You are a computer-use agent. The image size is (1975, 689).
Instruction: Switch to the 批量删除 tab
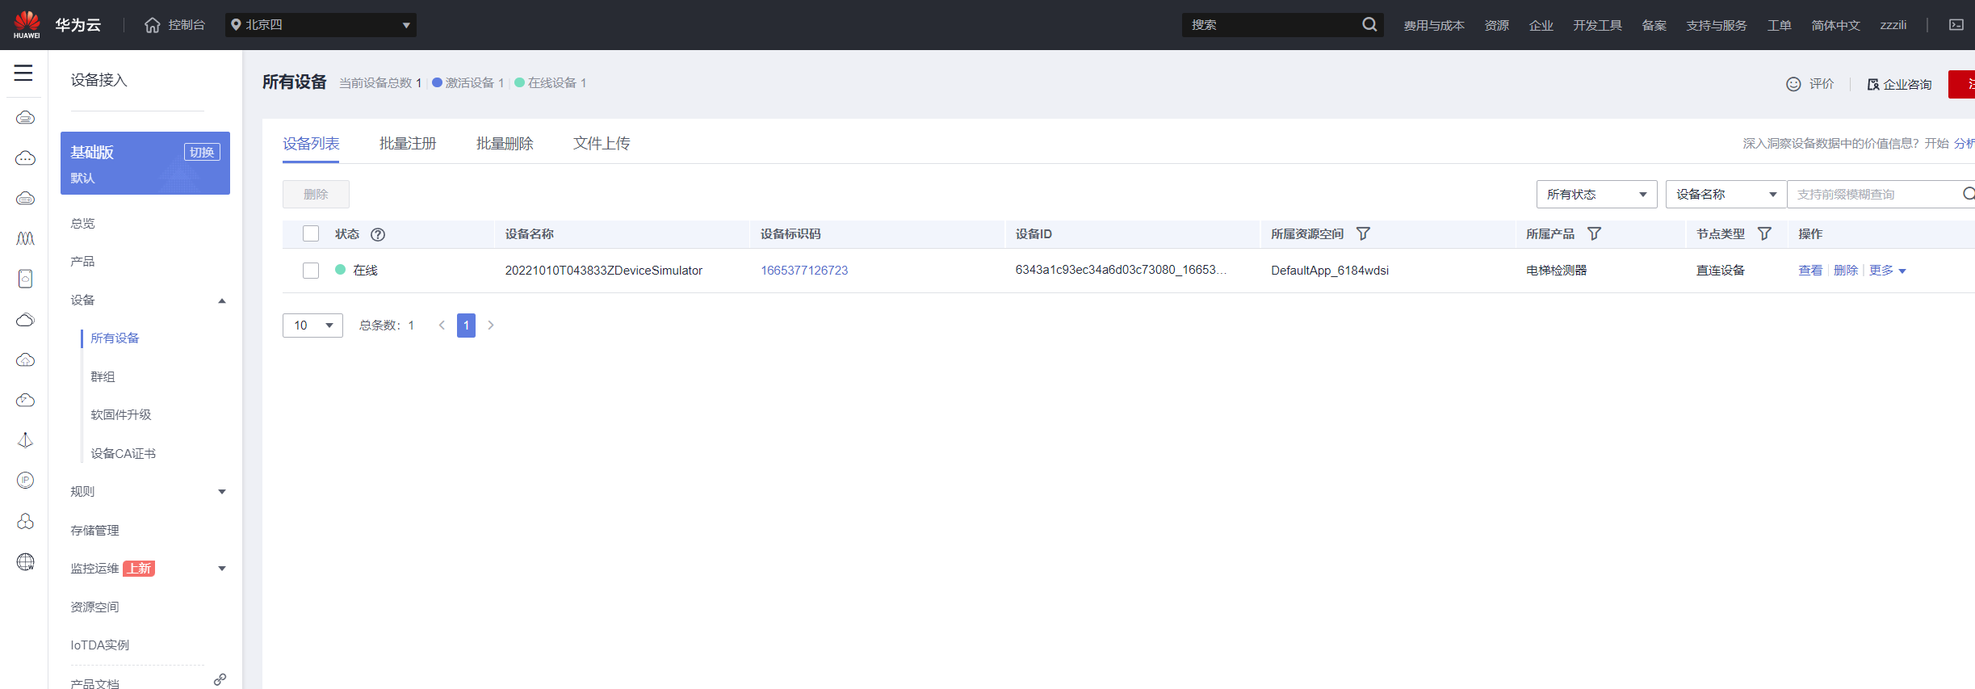(505, 144)
